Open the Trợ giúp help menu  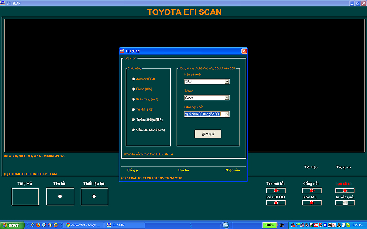343,167
